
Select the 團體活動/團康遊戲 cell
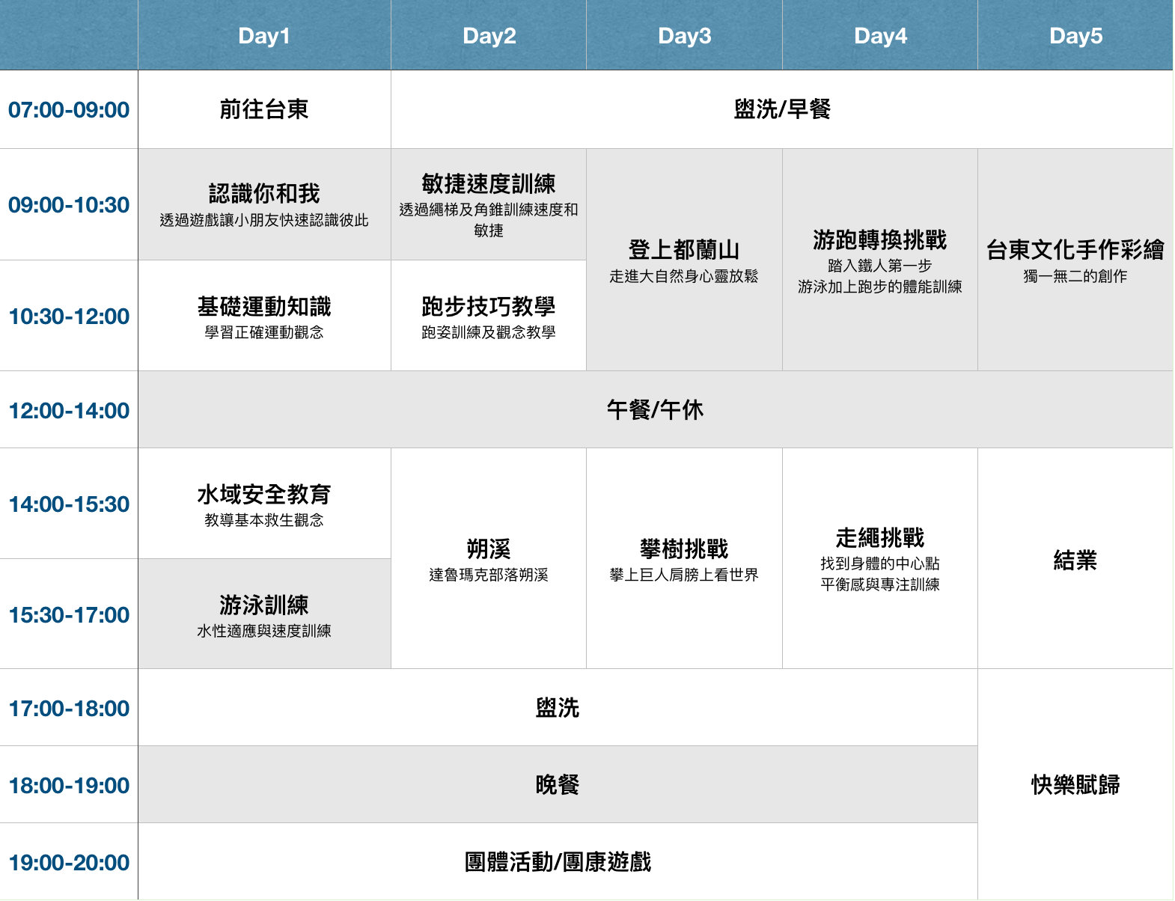click(x=558, y=862)
